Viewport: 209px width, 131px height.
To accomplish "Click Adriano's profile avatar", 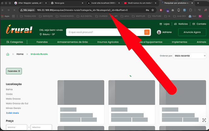I will (159, 32).
